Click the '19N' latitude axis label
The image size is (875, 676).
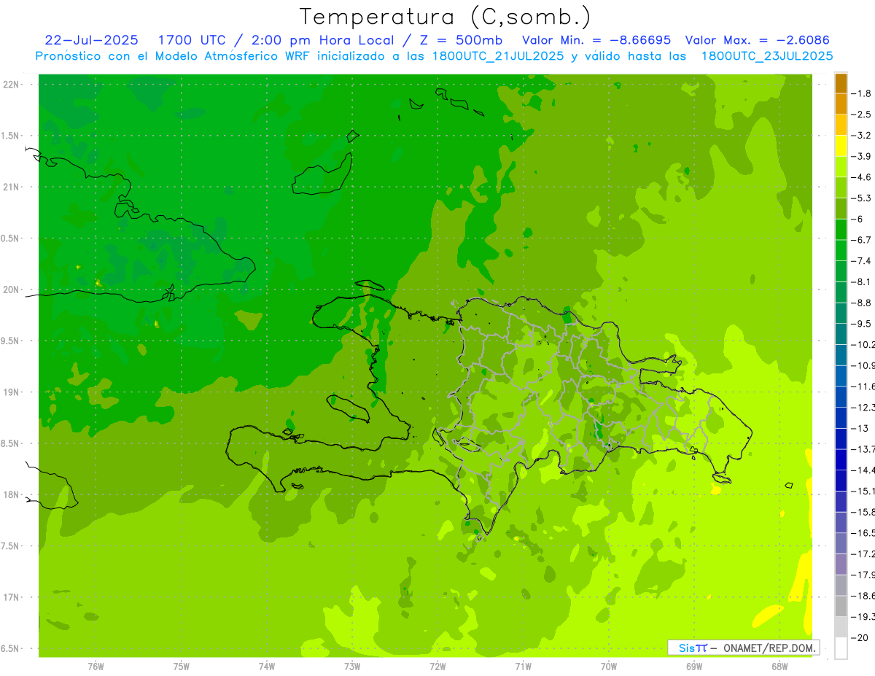[x=10, y=392]
